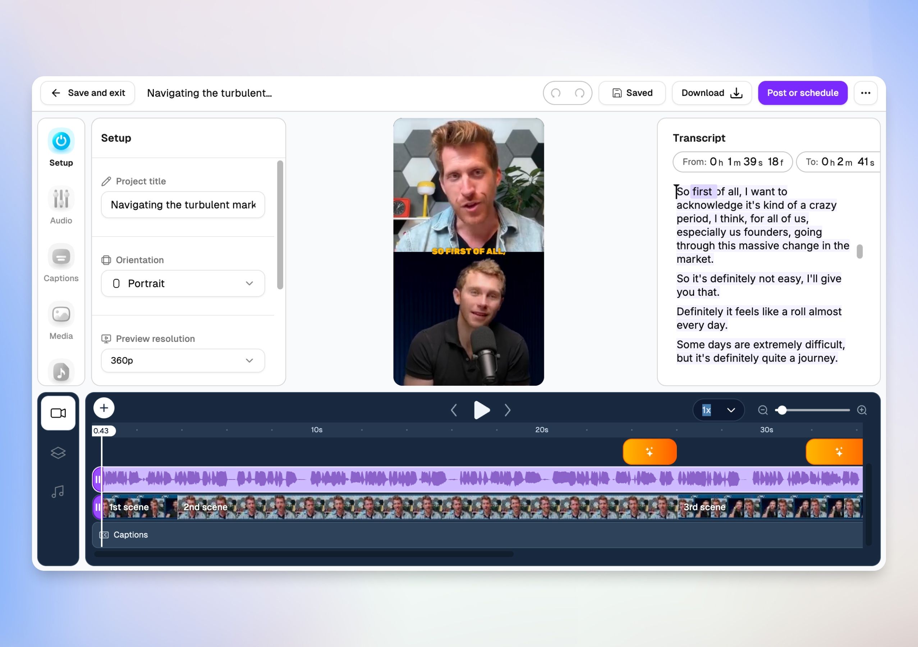Click the Saved button
This screenshot has width=918, height=647.
click(632, 93)
